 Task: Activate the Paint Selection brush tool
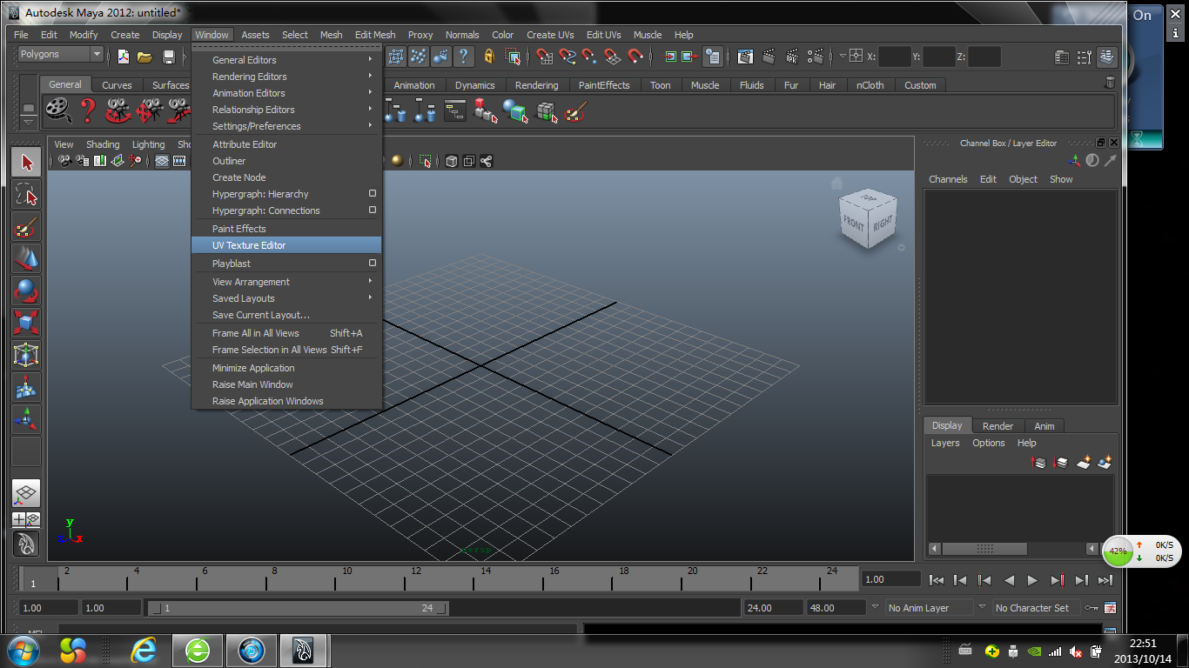click(x=26, y=227)
